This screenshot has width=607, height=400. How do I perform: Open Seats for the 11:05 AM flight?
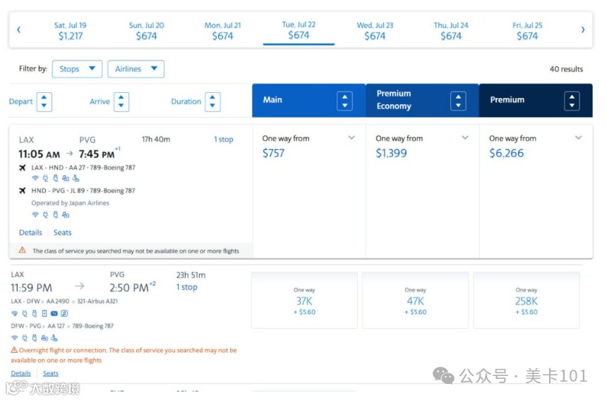click(x=62, y=232)
